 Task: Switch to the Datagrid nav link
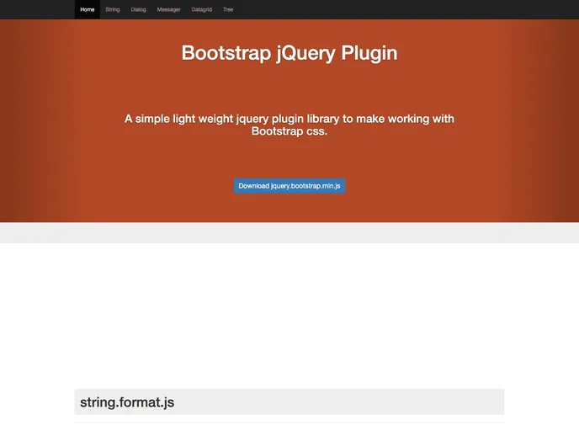(x=202, y=9)
